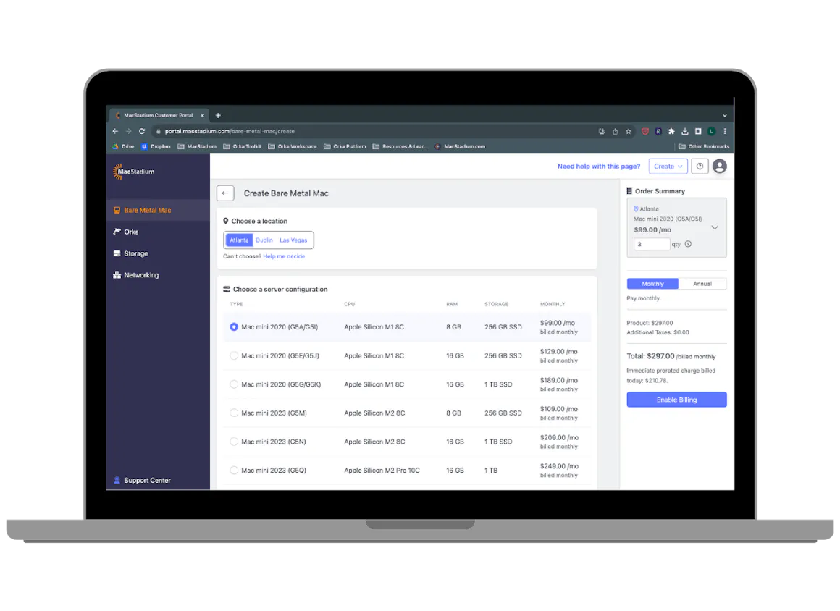Click the back arrow beside Create Bare Metal Mac
The width and height of the screenshot is (840, 611).
pos(225,193)
